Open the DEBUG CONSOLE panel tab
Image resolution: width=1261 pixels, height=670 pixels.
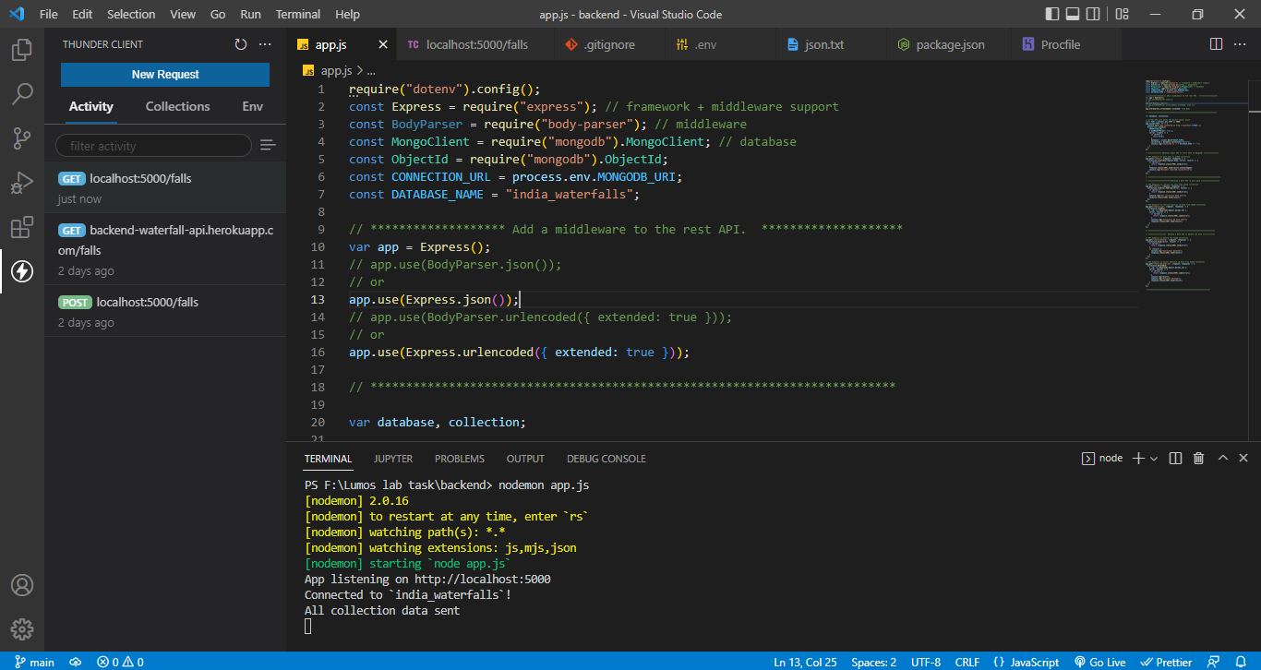coord(606,459)
